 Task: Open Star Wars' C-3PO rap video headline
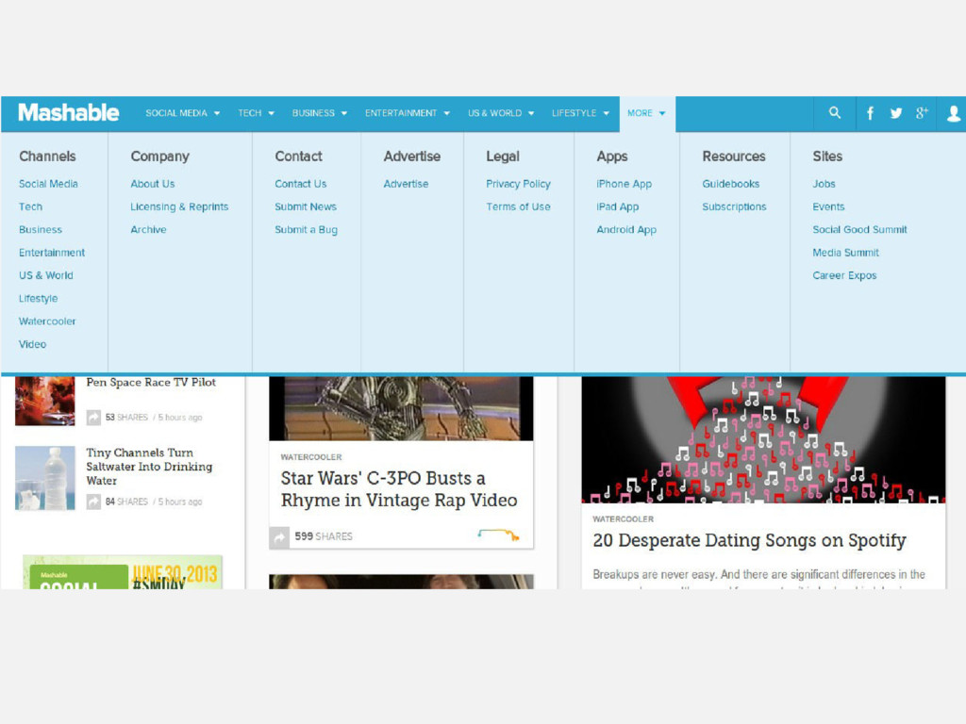(x=399, y=489)
